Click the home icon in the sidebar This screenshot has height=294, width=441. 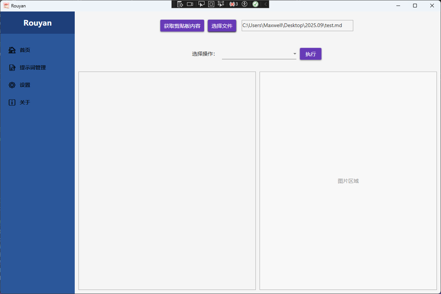(12, 50)
